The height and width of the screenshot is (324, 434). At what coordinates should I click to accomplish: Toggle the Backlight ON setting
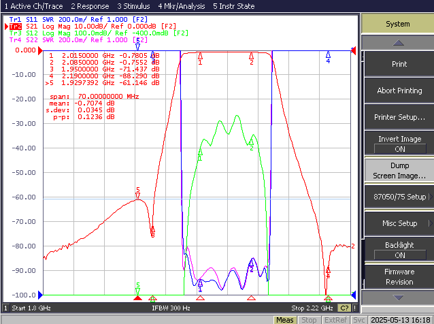(399, 250)
